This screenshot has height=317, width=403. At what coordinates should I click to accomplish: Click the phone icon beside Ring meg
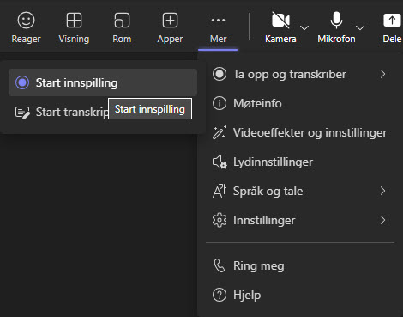(220, 265)
